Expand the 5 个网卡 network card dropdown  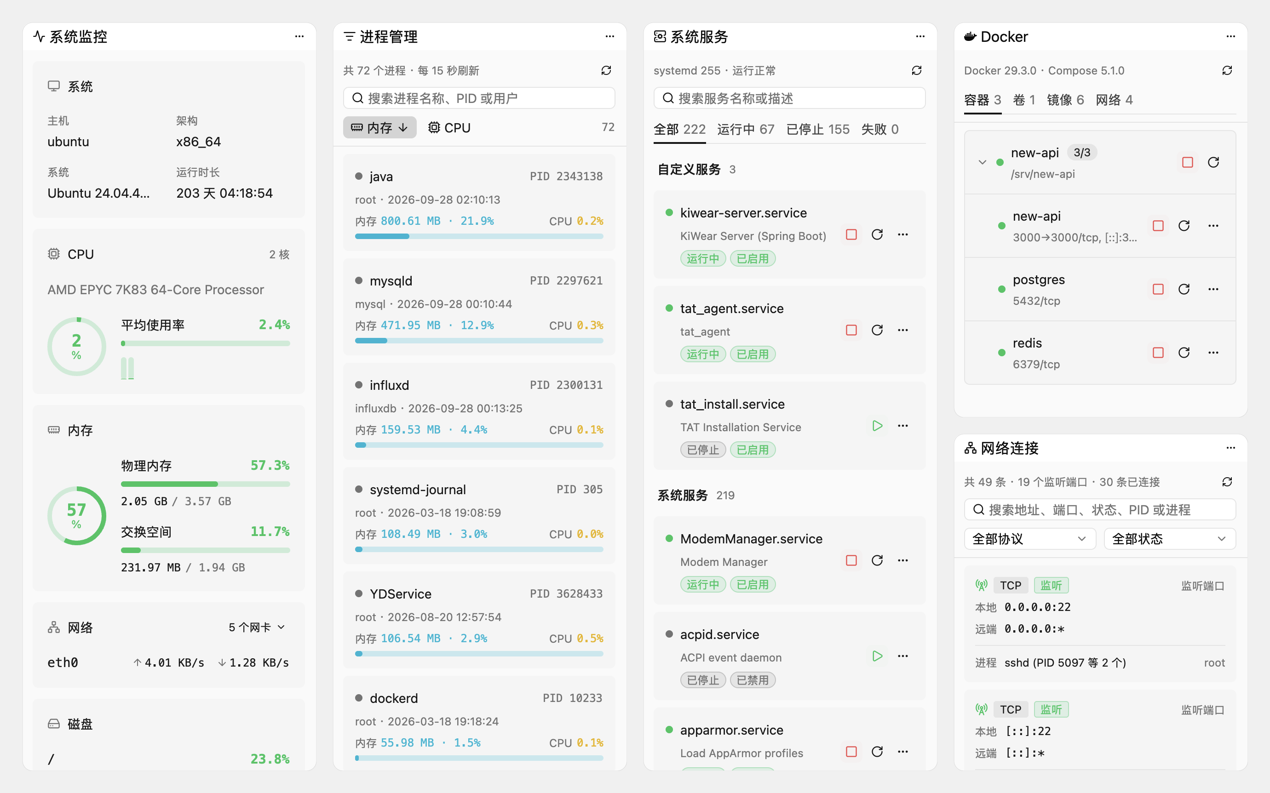click(257, 627)
